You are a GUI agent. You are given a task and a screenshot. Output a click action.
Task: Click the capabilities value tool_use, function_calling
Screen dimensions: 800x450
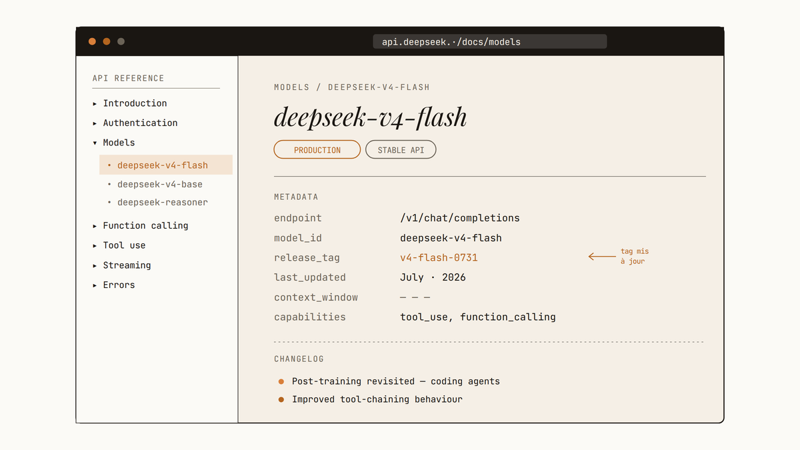pos(478,317)
